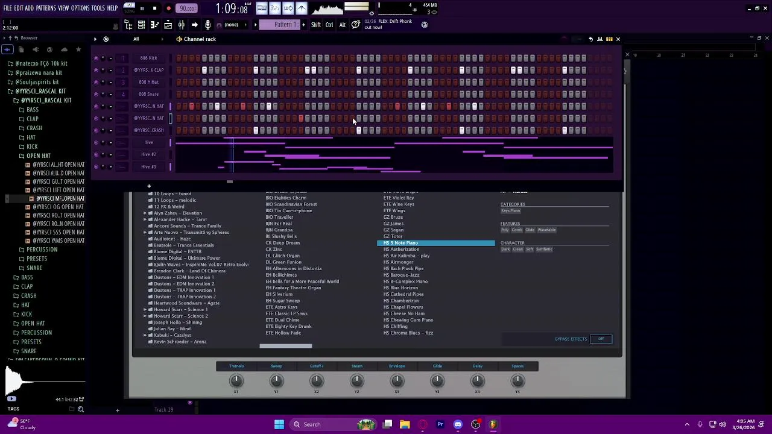
Task: Open File Explorer from the taskbar
Action: [405, 424]
